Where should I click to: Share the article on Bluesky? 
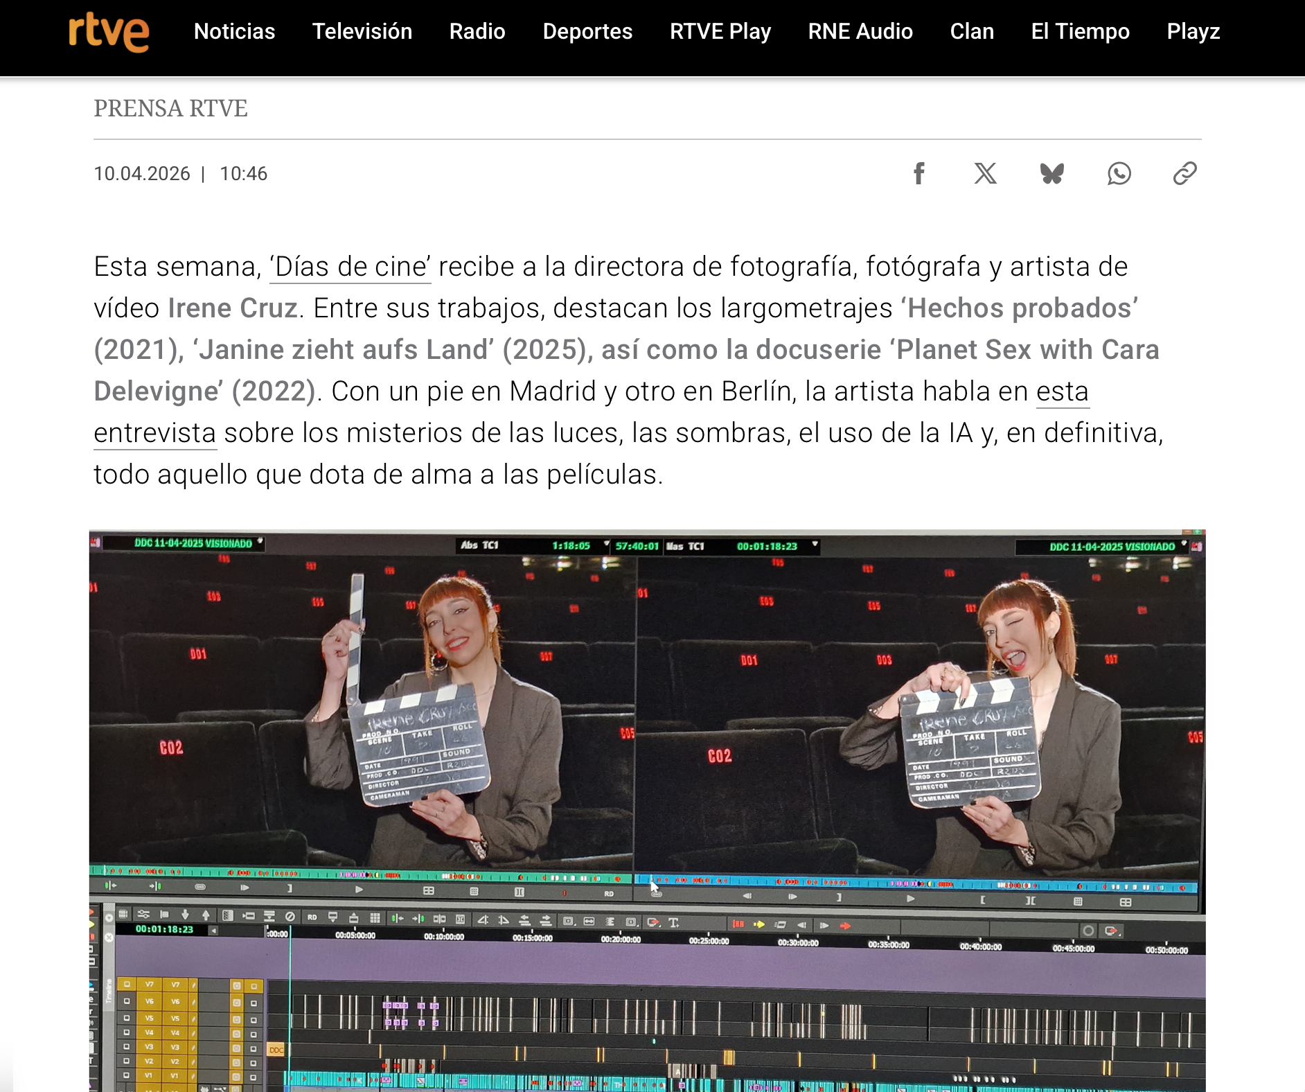(1051, 173)
